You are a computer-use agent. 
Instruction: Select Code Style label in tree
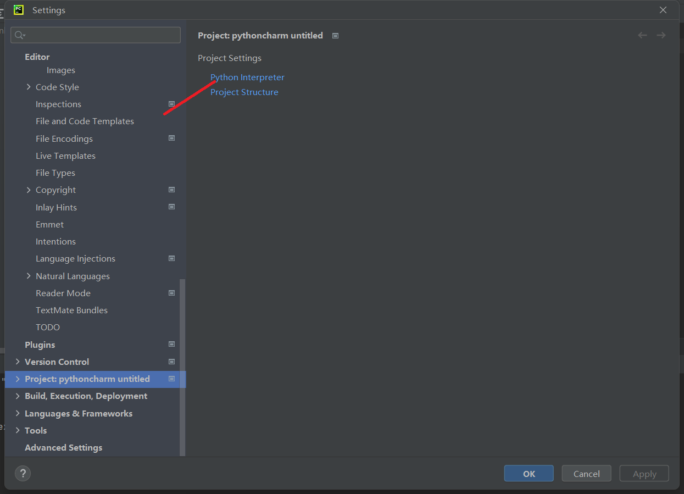click(57, 87)
